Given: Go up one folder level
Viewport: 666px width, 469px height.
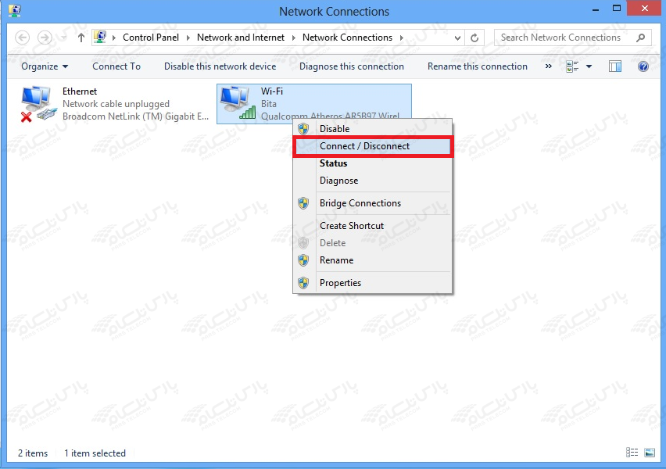Looking at the screenshot, I should pos(81,38).
